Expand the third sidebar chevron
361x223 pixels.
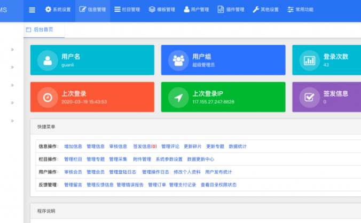12,85
